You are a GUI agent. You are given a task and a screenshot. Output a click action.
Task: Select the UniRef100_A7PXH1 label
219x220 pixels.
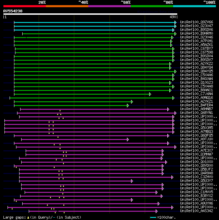(196, 41)
